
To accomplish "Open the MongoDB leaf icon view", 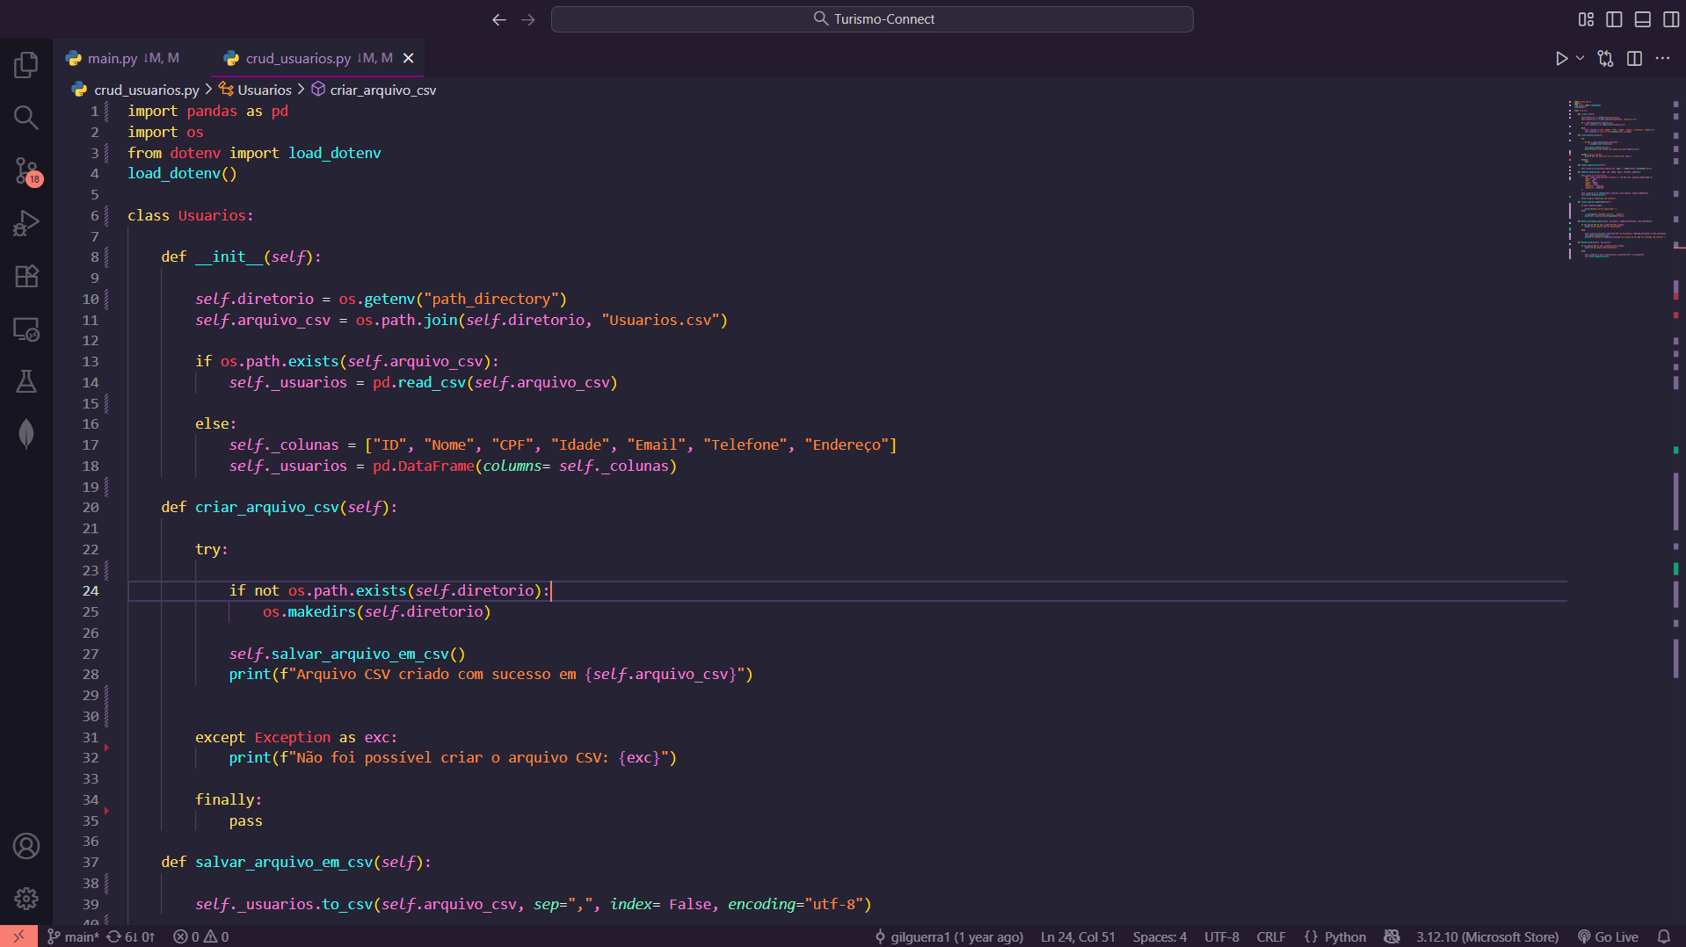I will [x=26, y=434].
